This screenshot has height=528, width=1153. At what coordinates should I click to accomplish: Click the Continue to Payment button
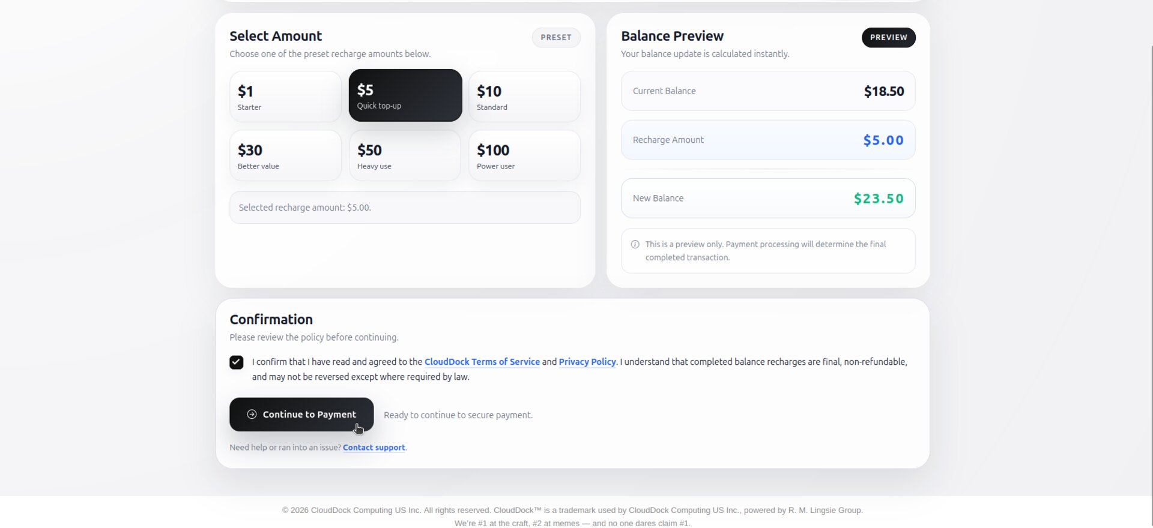coord(301,415)
